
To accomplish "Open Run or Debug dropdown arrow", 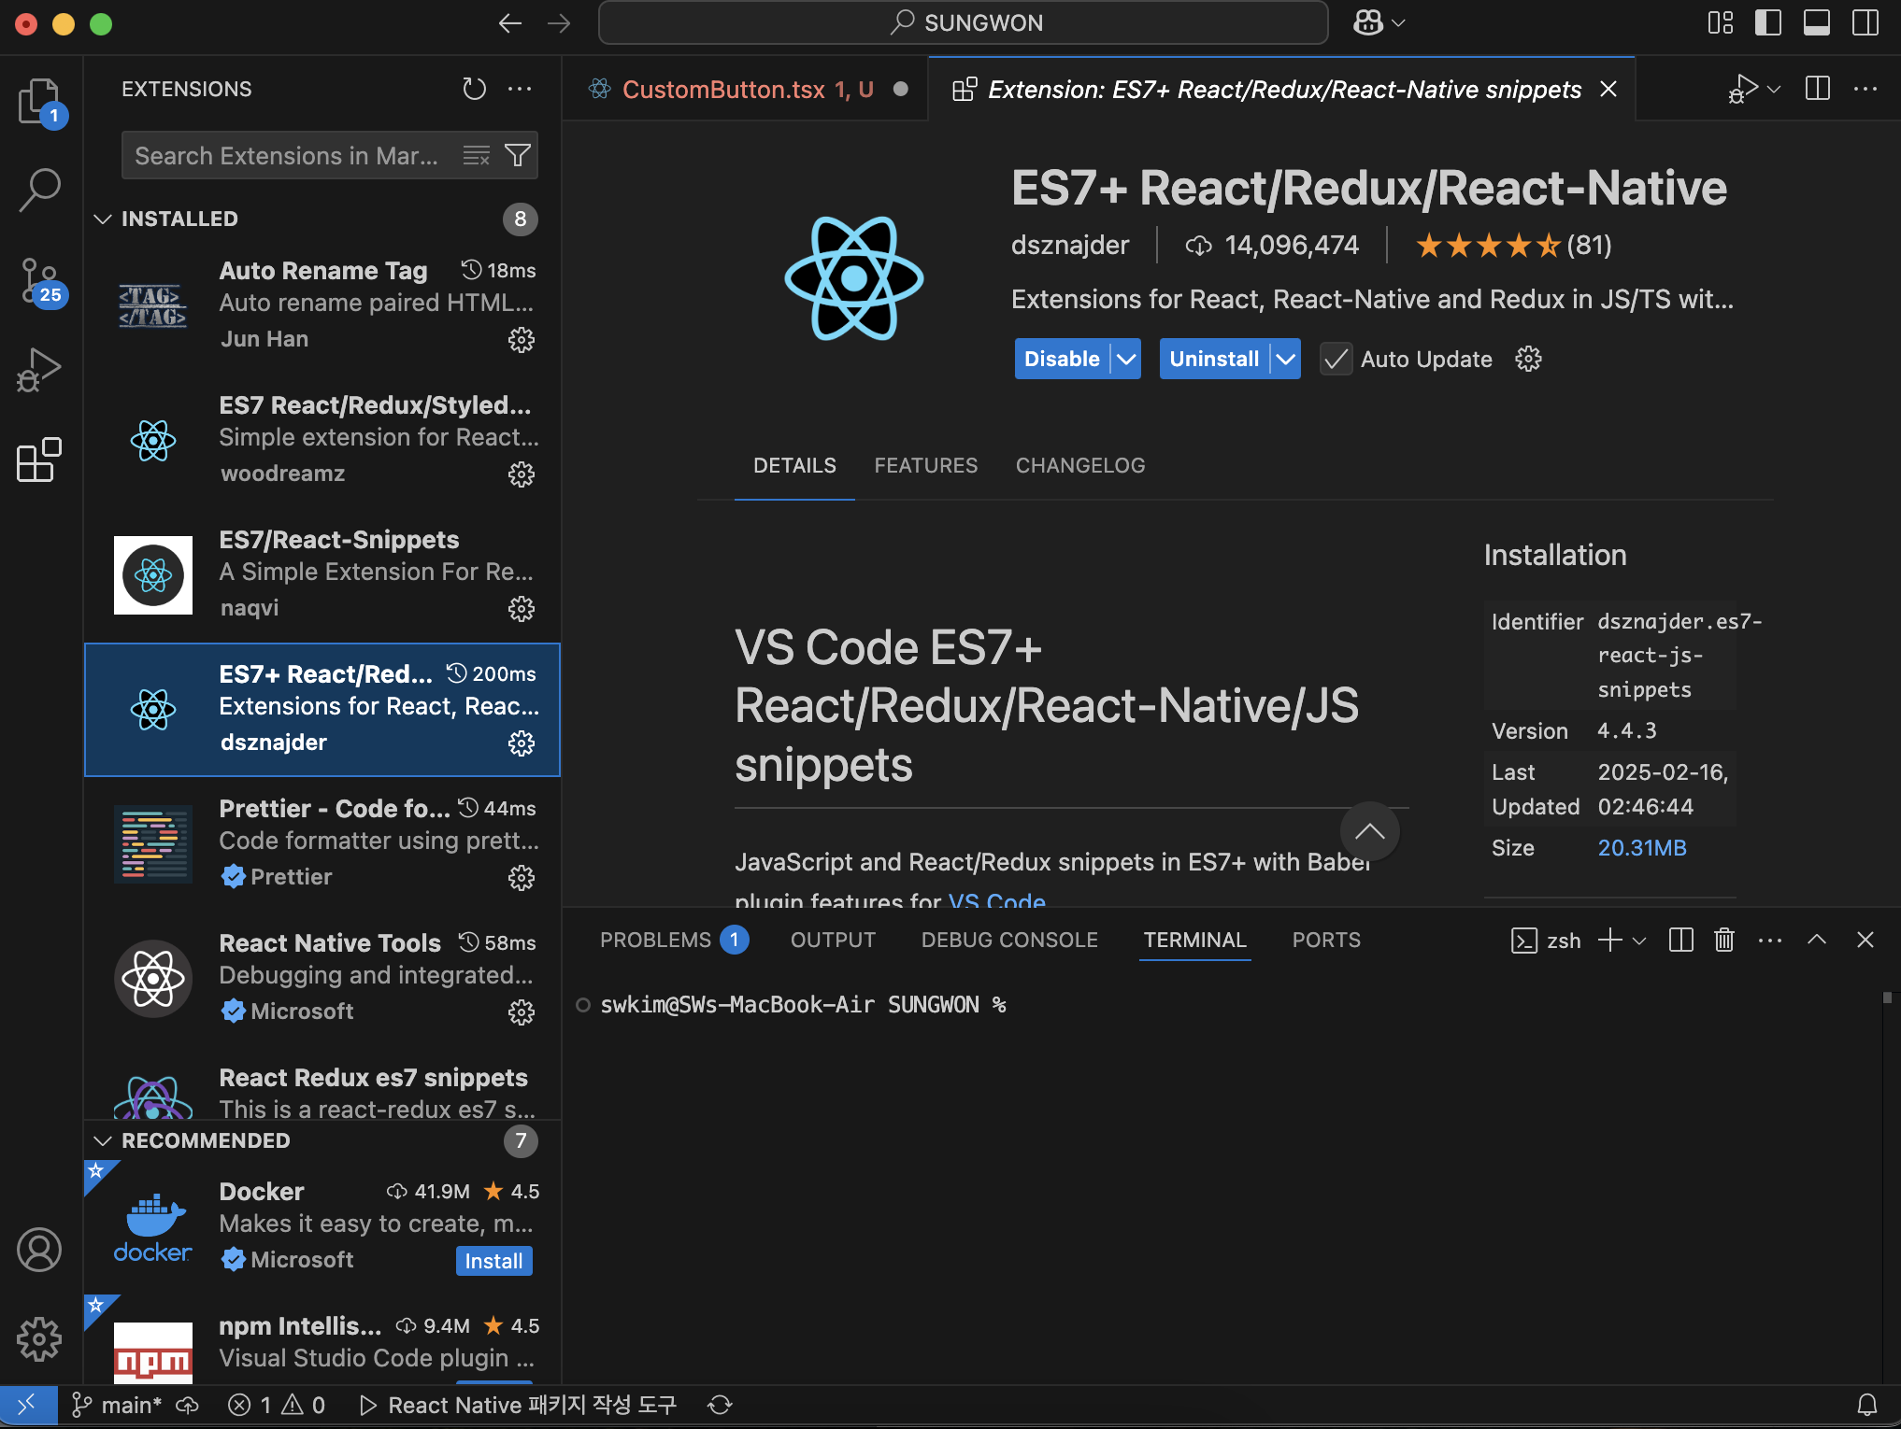I will click(x=1774, y=89).
